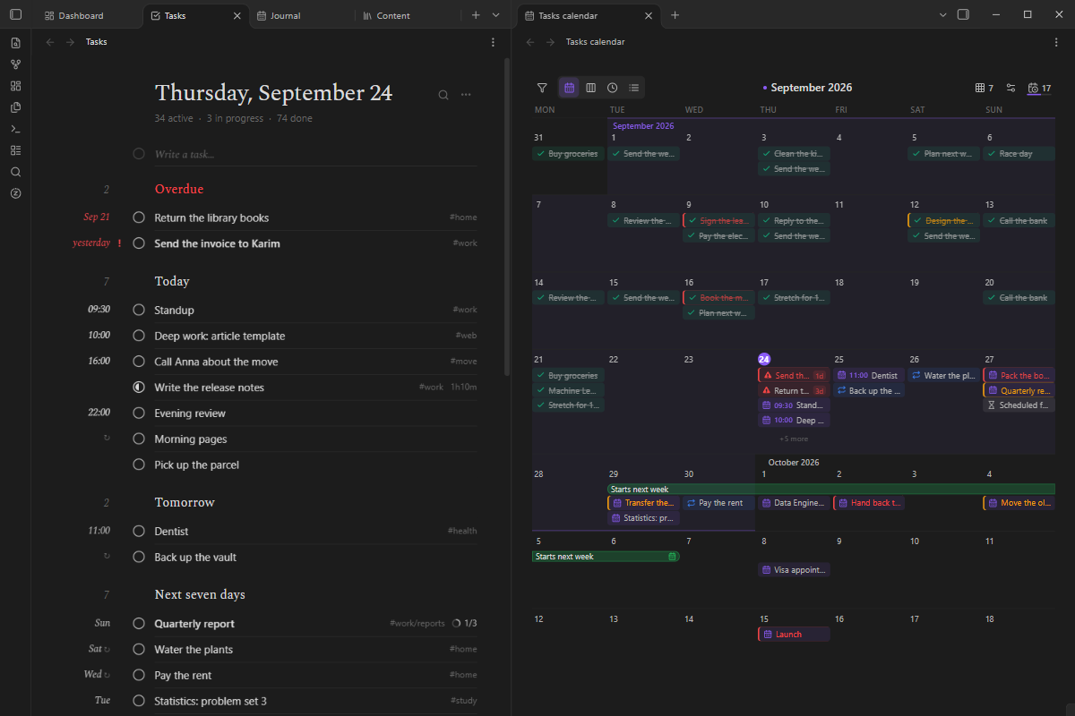Go back in the Tasks pane
The width and height of the screenshot is (1075, 716).
tap(50, 42)
